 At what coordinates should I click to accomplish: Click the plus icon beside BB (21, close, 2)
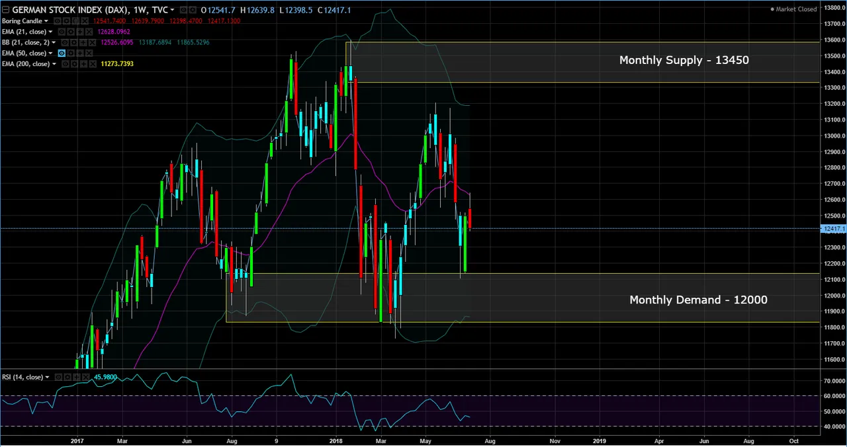(x=83, y=42)
